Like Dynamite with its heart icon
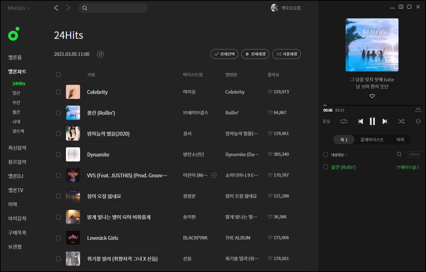 pyautogui.click(x=270, y=154)
